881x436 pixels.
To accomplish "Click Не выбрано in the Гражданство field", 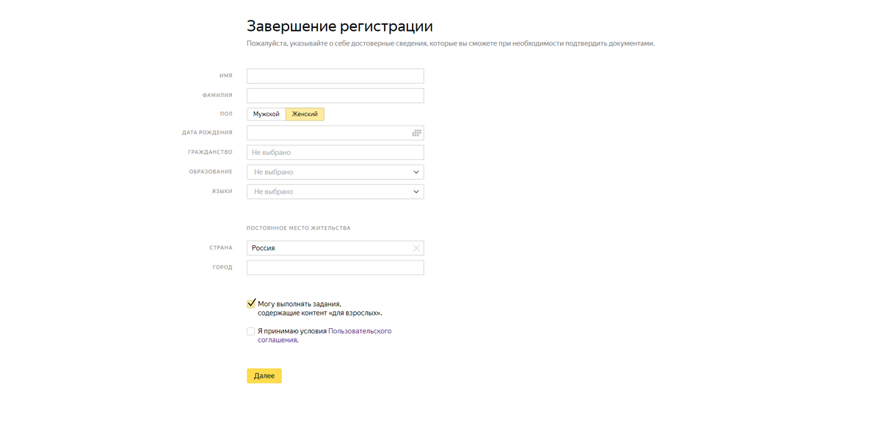I will pos(272,152).
